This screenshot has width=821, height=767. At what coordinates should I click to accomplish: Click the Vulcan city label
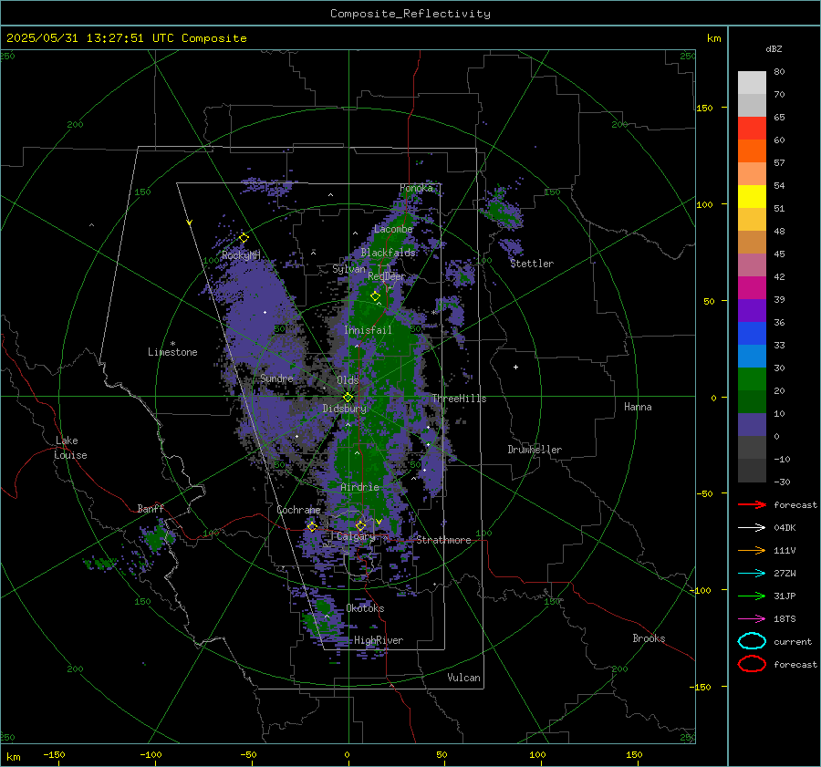463,678
